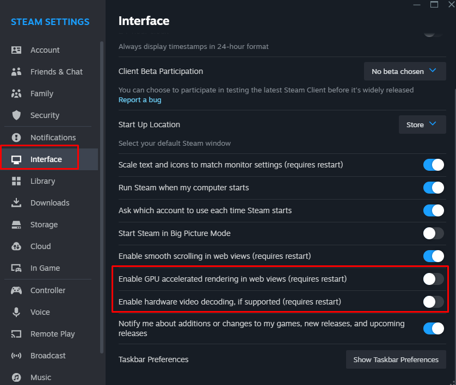Turn on hardware video decoding toggle
This screenshot has width=456, height=385.
[433, 301]
